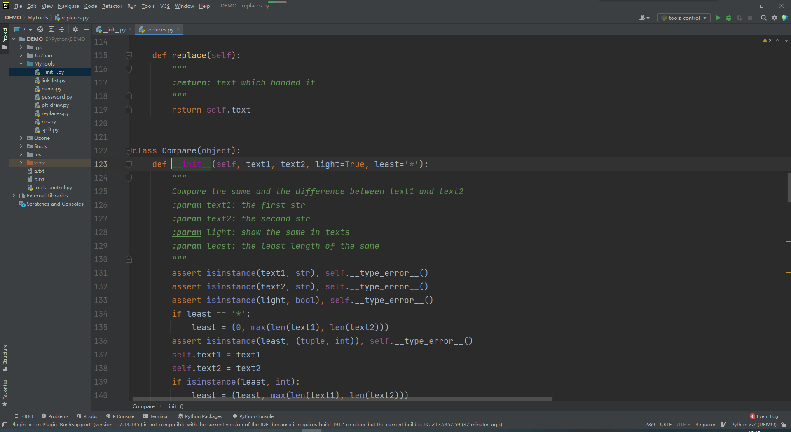
Task: Click Compare in the bottom code breadcrumb
Action: point(144,406)
